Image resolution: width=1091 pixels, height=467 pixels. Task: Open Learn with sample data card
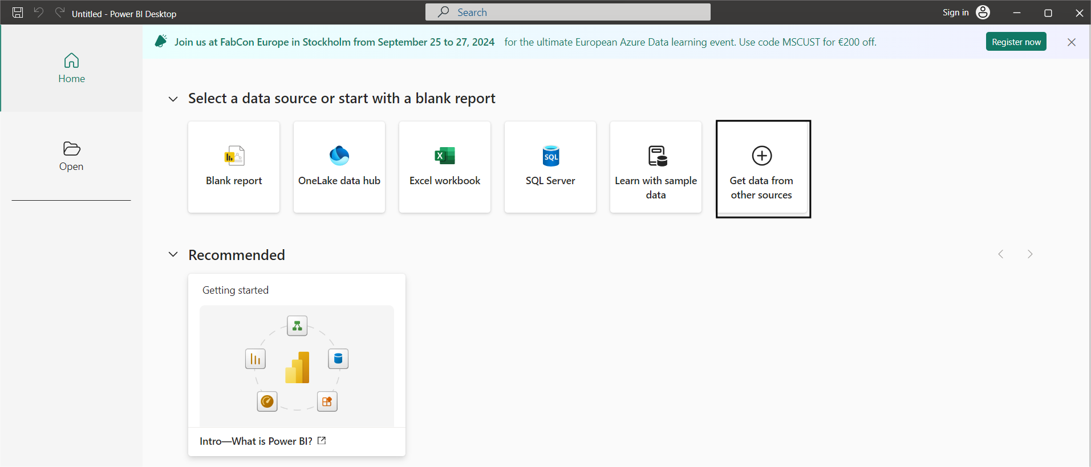(656, 167)
